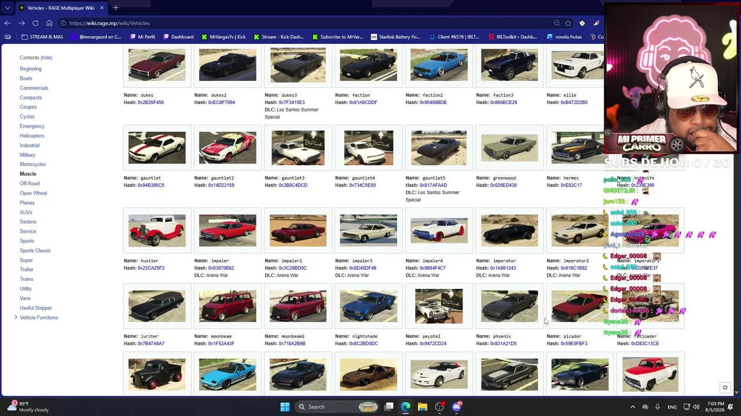Bookmark this page with the star icon
The width and height of the screenshot is (741, 416).
pyautogui.click(x=568, y=23)
